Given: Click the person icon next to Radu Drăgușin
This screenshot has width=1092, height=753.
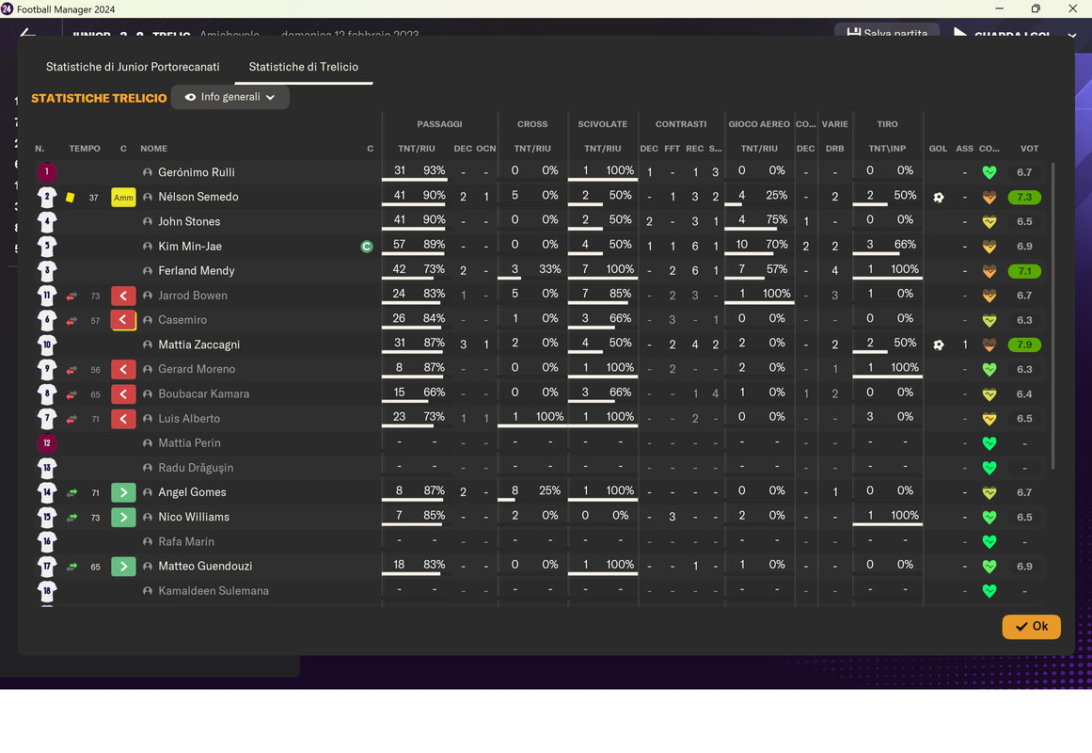Looking at the screenshot, I should (147, 468).
